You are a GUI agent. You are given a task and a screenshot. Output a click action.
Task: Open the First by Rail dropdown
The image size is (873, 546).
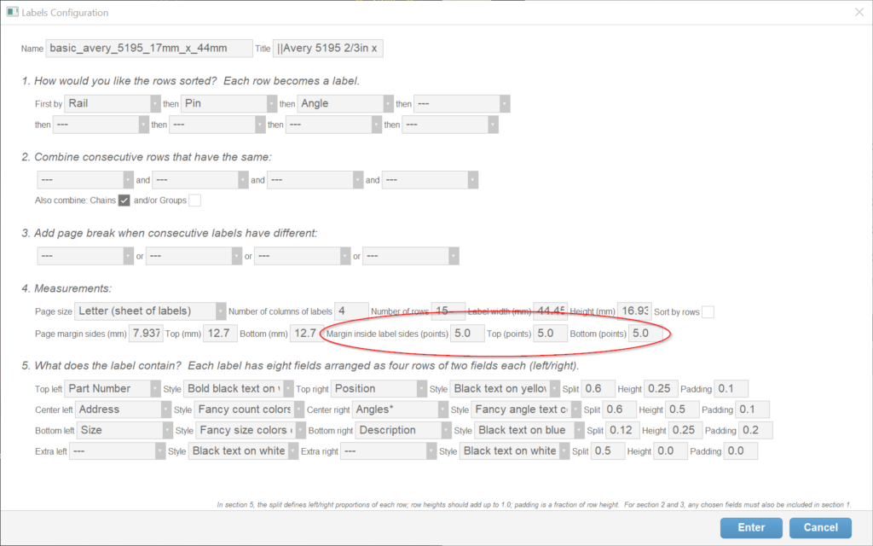113,104
